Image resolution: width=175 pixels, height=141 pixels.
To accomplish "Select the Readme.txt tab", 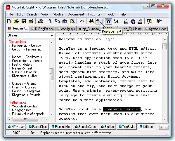I will pyautogui.click(x=18, y=28).
